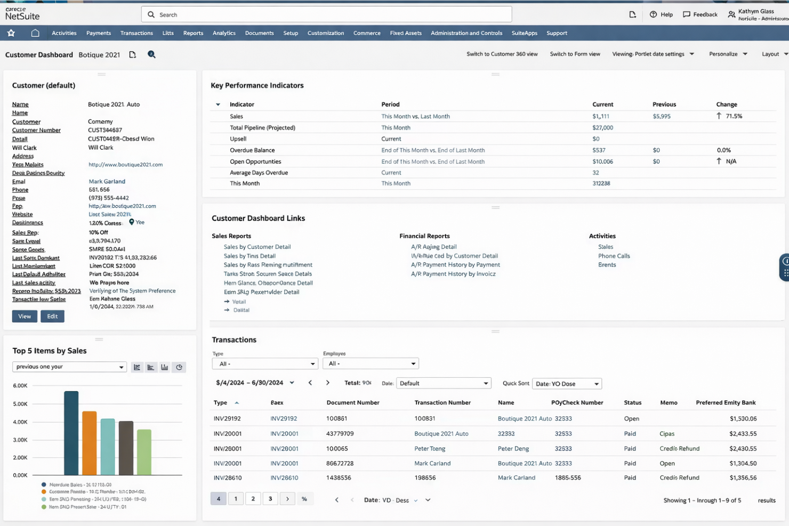Viewport: 789px width, 526px height.
Task: Open the Type filter dropdown in Transactions
Action: tap(265, 363)
